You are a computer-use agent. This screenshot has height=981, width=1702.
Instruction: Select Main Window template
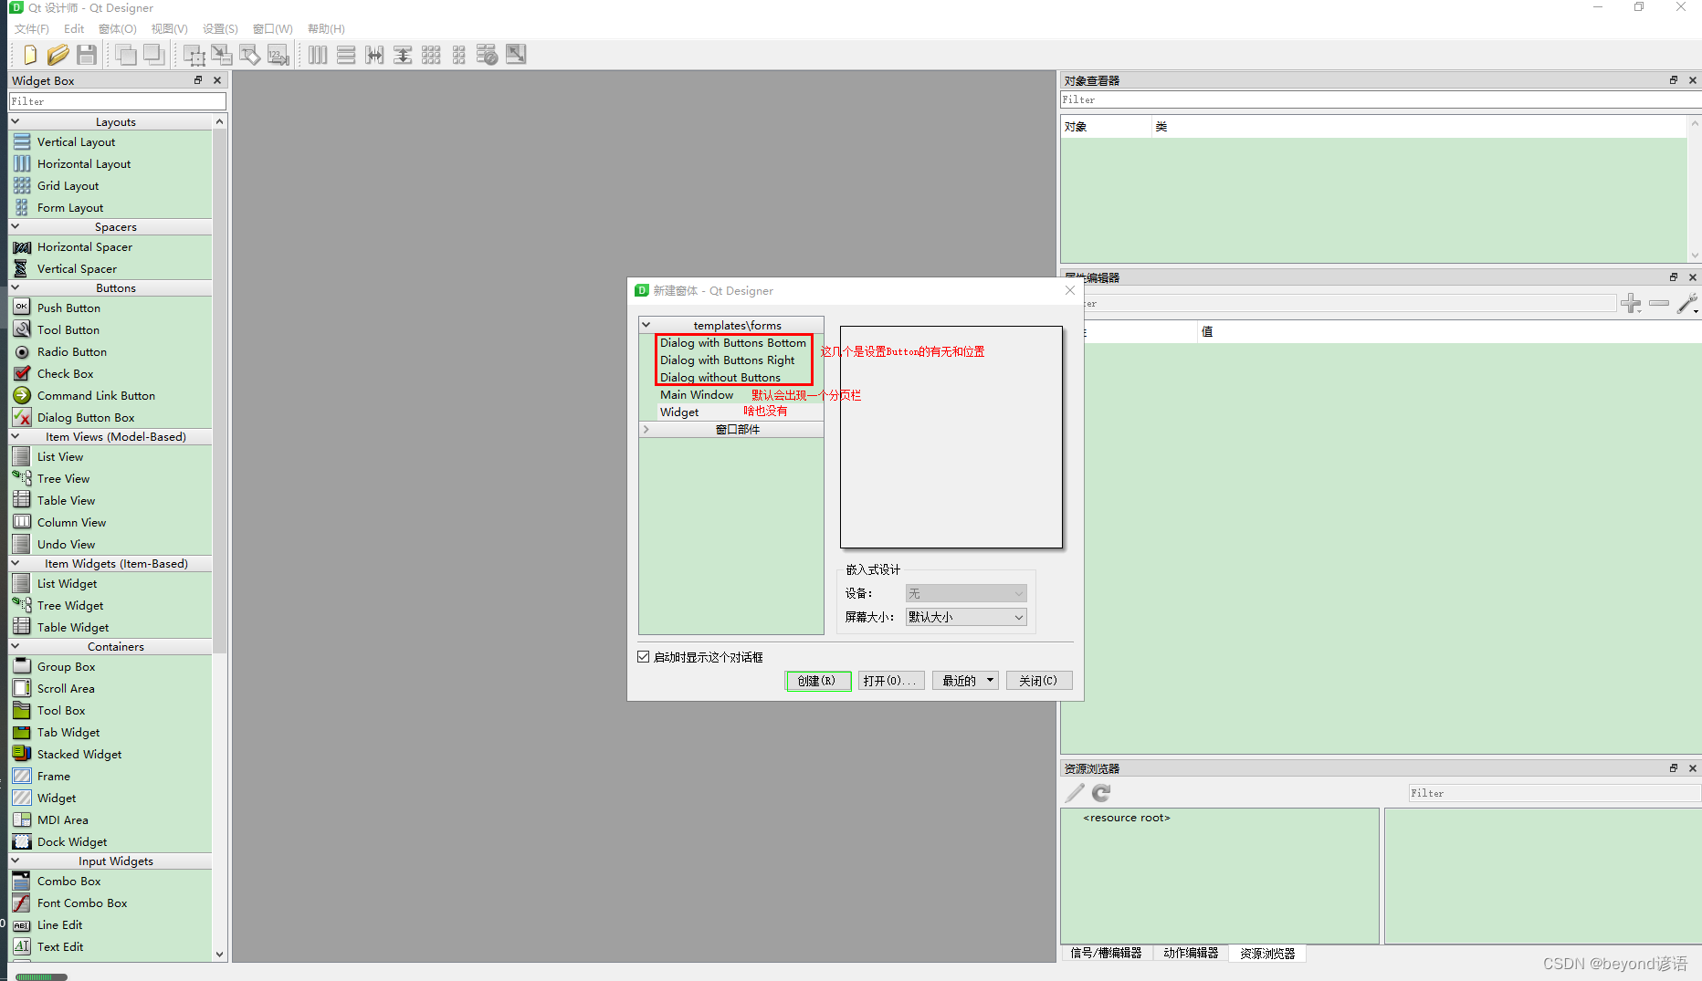pos(697,395)
